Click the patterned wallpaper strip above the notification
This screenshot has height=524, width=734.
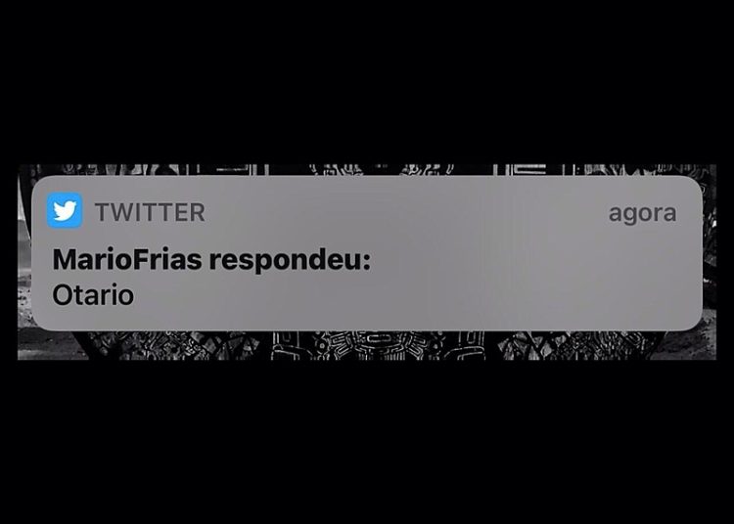click(x=367, y=170)
